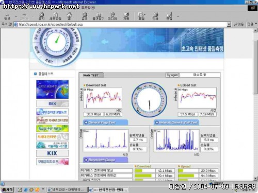Click the Home (홈) toolbar icon
Viewport: 258px width, 193px height.
point(69,16)
